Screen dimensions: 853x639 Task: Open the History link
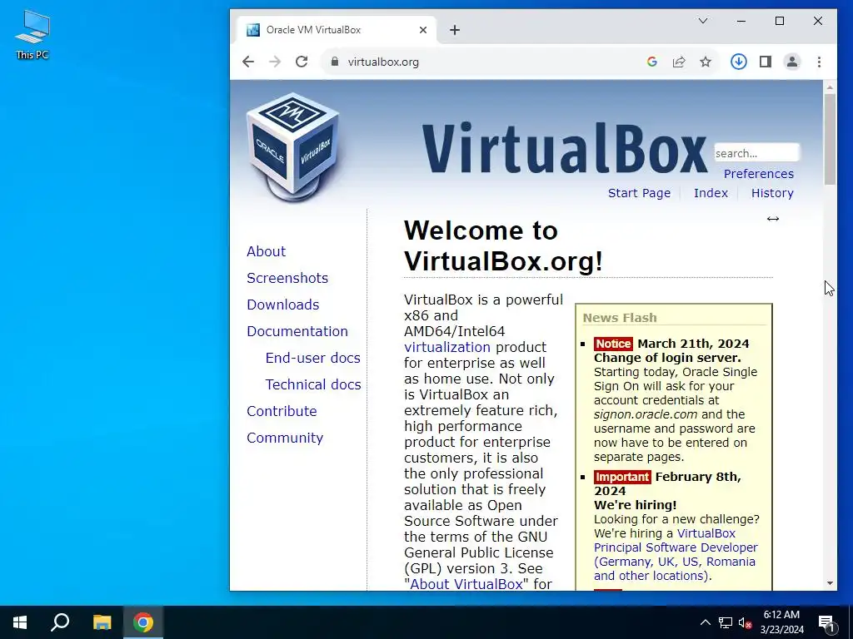[x=772, y=193]
